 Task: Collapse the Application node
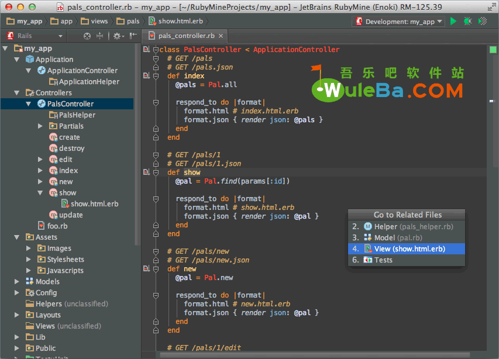(17, 60)
